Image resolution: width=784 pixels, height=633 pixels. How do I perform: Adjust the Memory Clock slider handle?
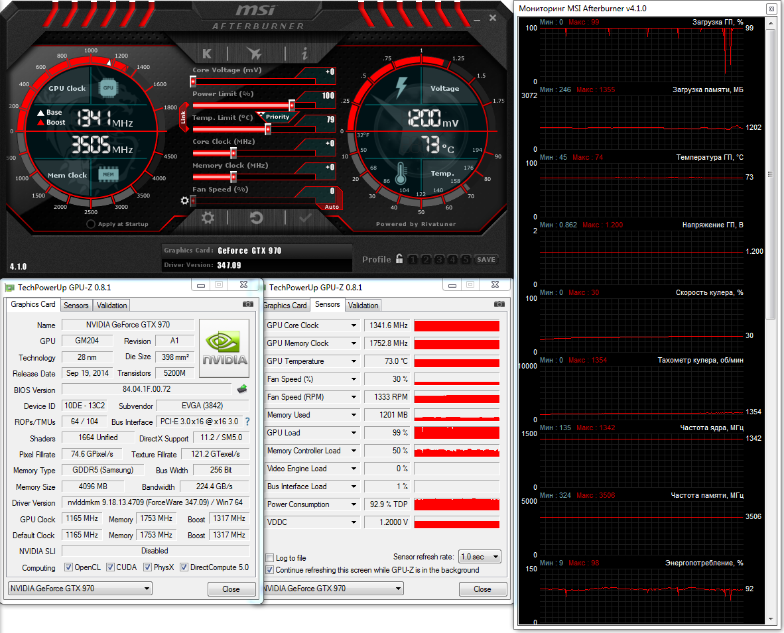(x=233, y=176)
